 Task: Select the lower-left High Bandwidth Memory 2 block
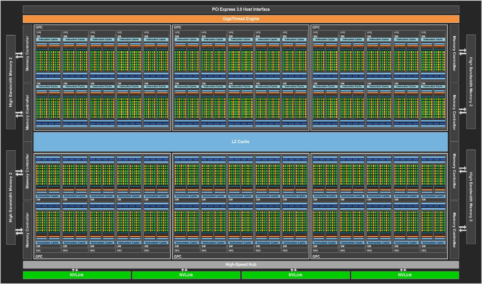coord(11,197)
